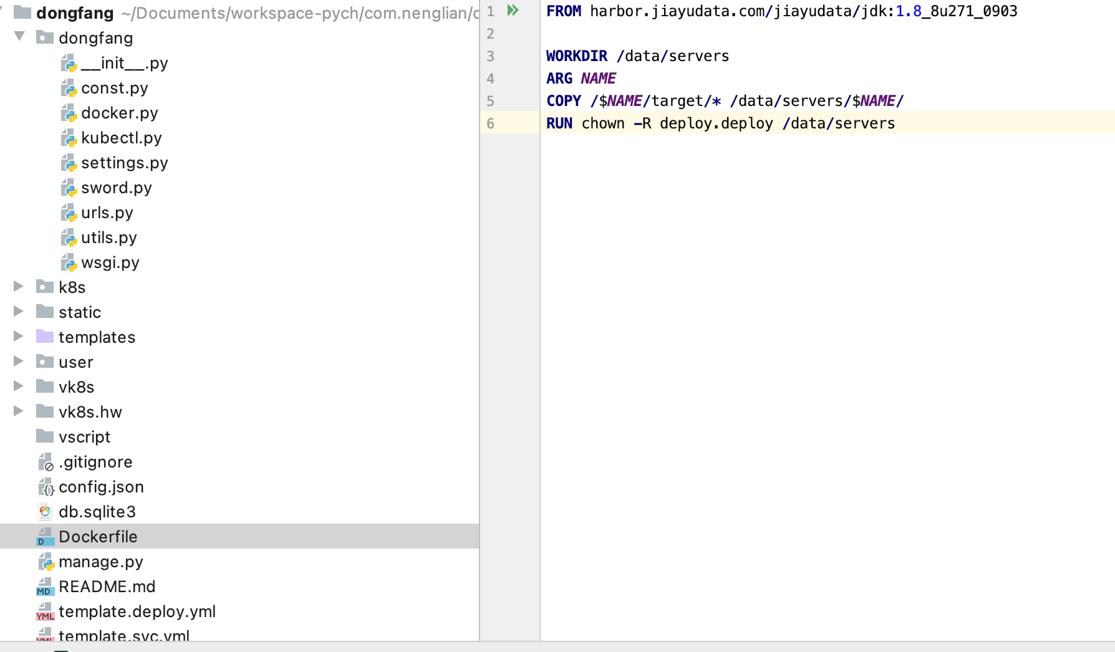The height and width of the screenshot is (652, 1115).
Task: Click the settings.py Python file icon
Action: coord(69,163)
